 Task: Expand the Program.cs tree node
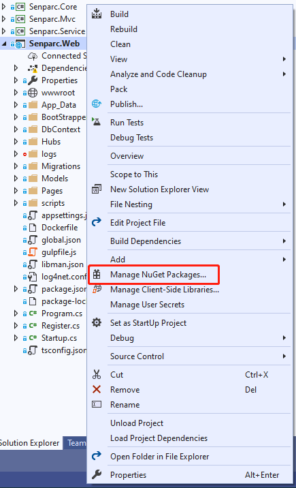pyautogui.click(x=16, y=314)
